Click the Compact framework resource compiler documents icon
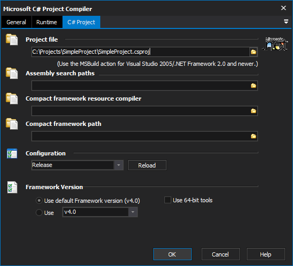This screenshot has height=266, width=293. tap(12, 98)
